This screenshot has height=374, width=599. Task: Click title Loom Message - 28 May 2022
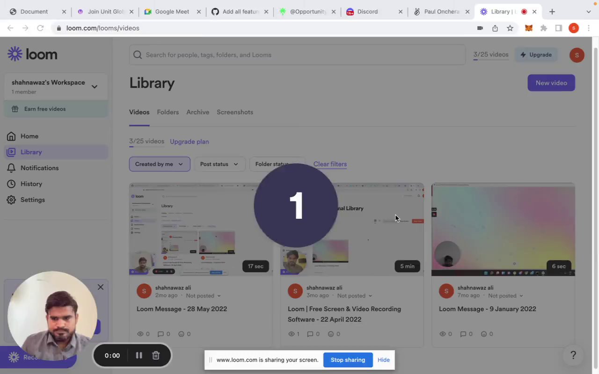click(182, 309)
